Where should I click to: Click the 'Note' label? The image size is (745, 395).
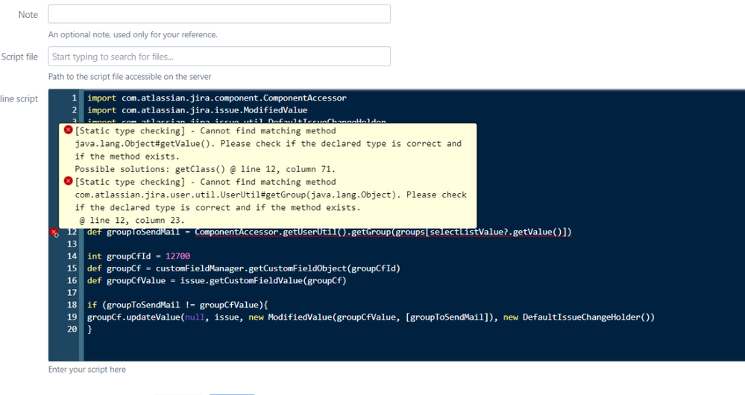28,15
